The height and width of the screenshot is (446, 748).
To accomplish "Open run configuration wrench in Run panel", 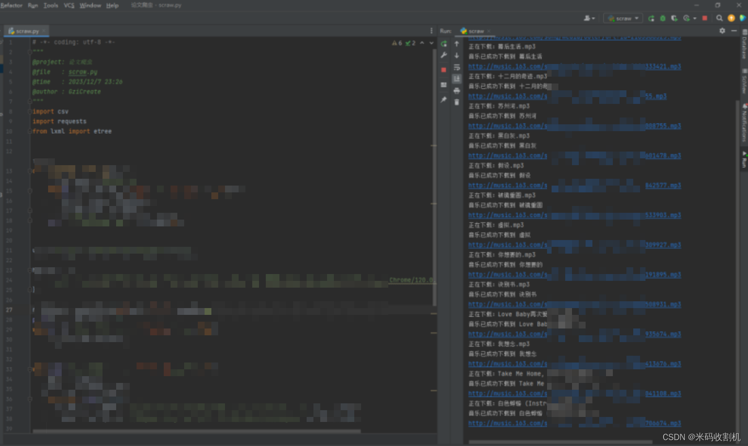I will tap(444, 55).
